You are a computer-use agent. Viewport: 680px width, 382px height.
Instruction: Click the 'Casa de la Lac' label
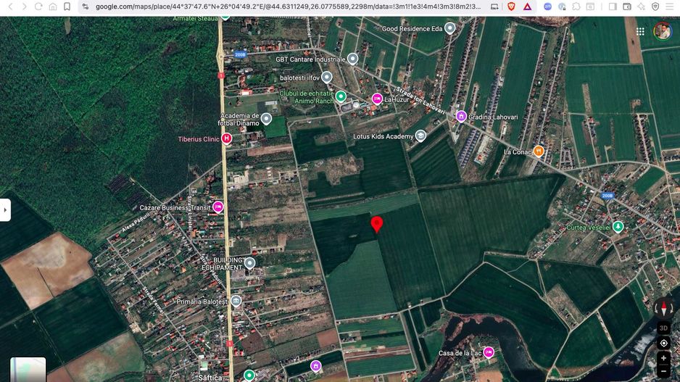coord(460,353)
